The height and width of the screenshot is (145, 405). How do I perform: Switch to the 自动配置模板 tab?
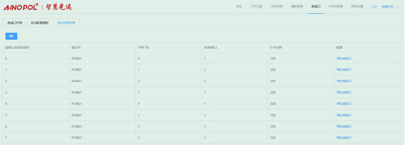(x=40, y=23)
